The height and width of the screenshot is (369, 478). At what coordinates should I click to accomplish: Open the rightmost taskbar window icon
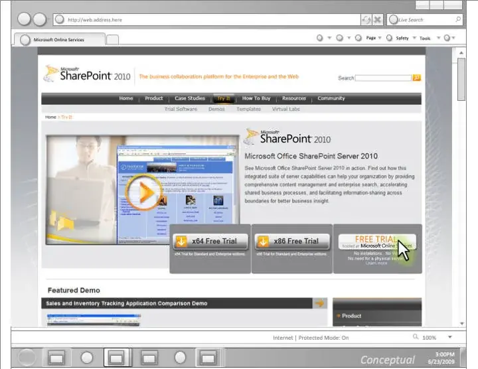click(x=208, y=358)
